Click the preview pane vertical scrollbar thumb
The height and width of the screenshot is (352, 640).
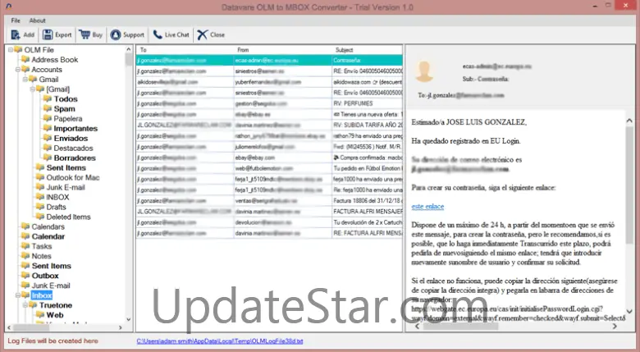[x=629, y=184]
